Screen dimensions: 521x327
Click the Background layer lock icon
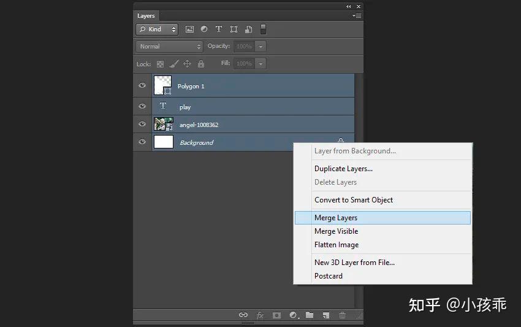(x=341, y=140)
